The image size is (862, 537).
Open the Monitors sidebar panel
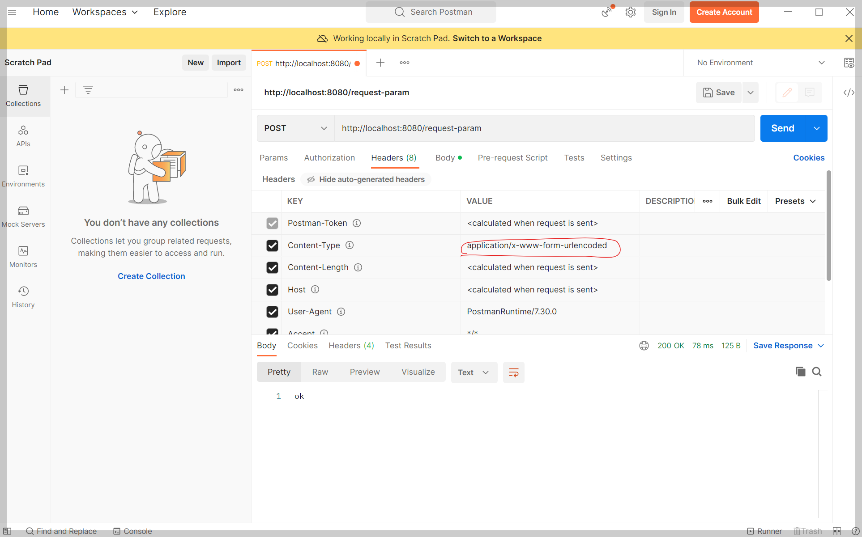point(23,257)
